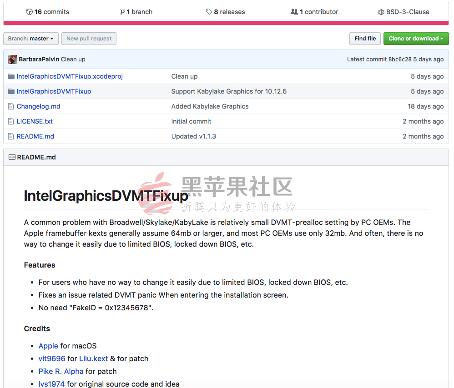Follow the vit9696 credit link
The height and width of the screenshot is (388, 454).
[52, 359]
